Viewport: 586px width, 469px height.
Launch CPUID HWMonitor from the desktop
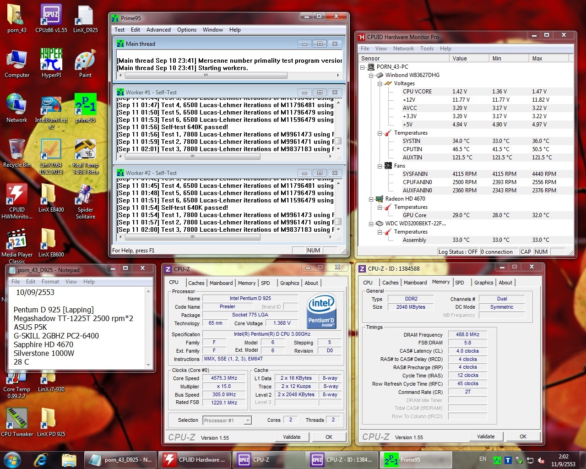pyautogui.click(x=17, y=202)
